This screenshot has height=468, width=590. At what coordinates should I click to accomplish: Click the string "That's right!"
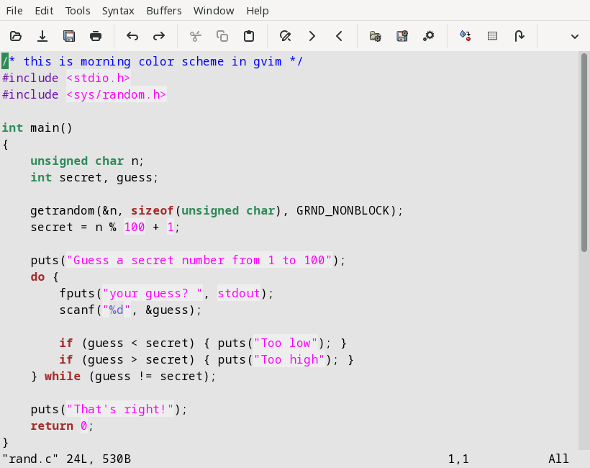click(120, 409)
